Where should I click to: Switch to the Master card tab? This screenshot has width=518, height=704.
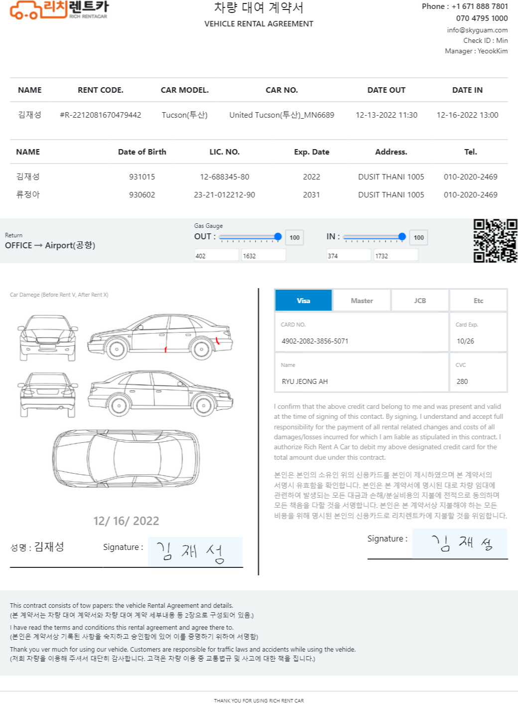click(362, 301)
